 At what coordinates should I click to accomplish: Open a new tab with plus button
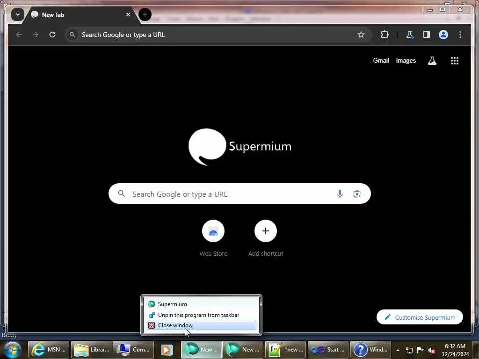145,14
